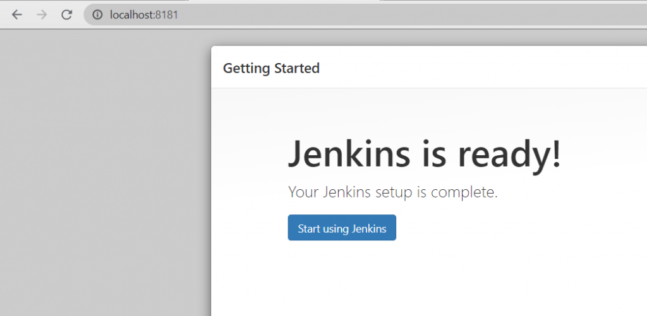The width and height of the screenshot is (647, 316).
Task: Reload the page with refresh icon
Action: 67,15
